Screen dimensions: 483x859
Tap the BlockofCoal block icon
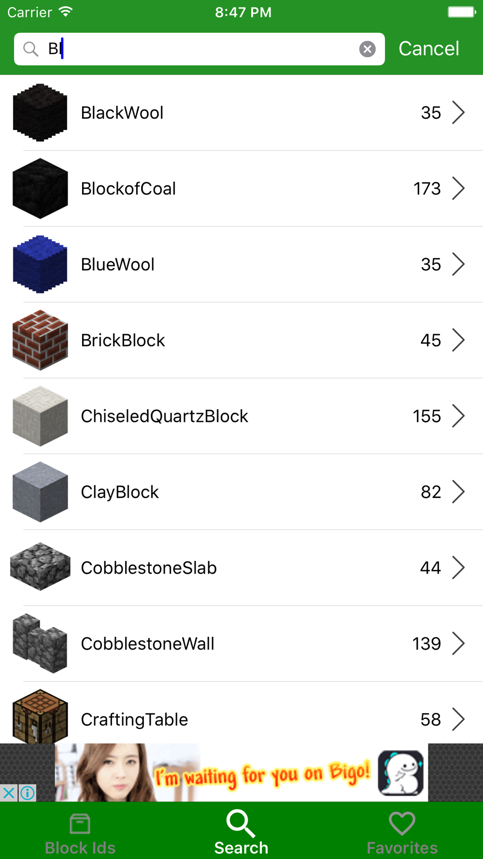pyautogui.click(x=40, y=188)
